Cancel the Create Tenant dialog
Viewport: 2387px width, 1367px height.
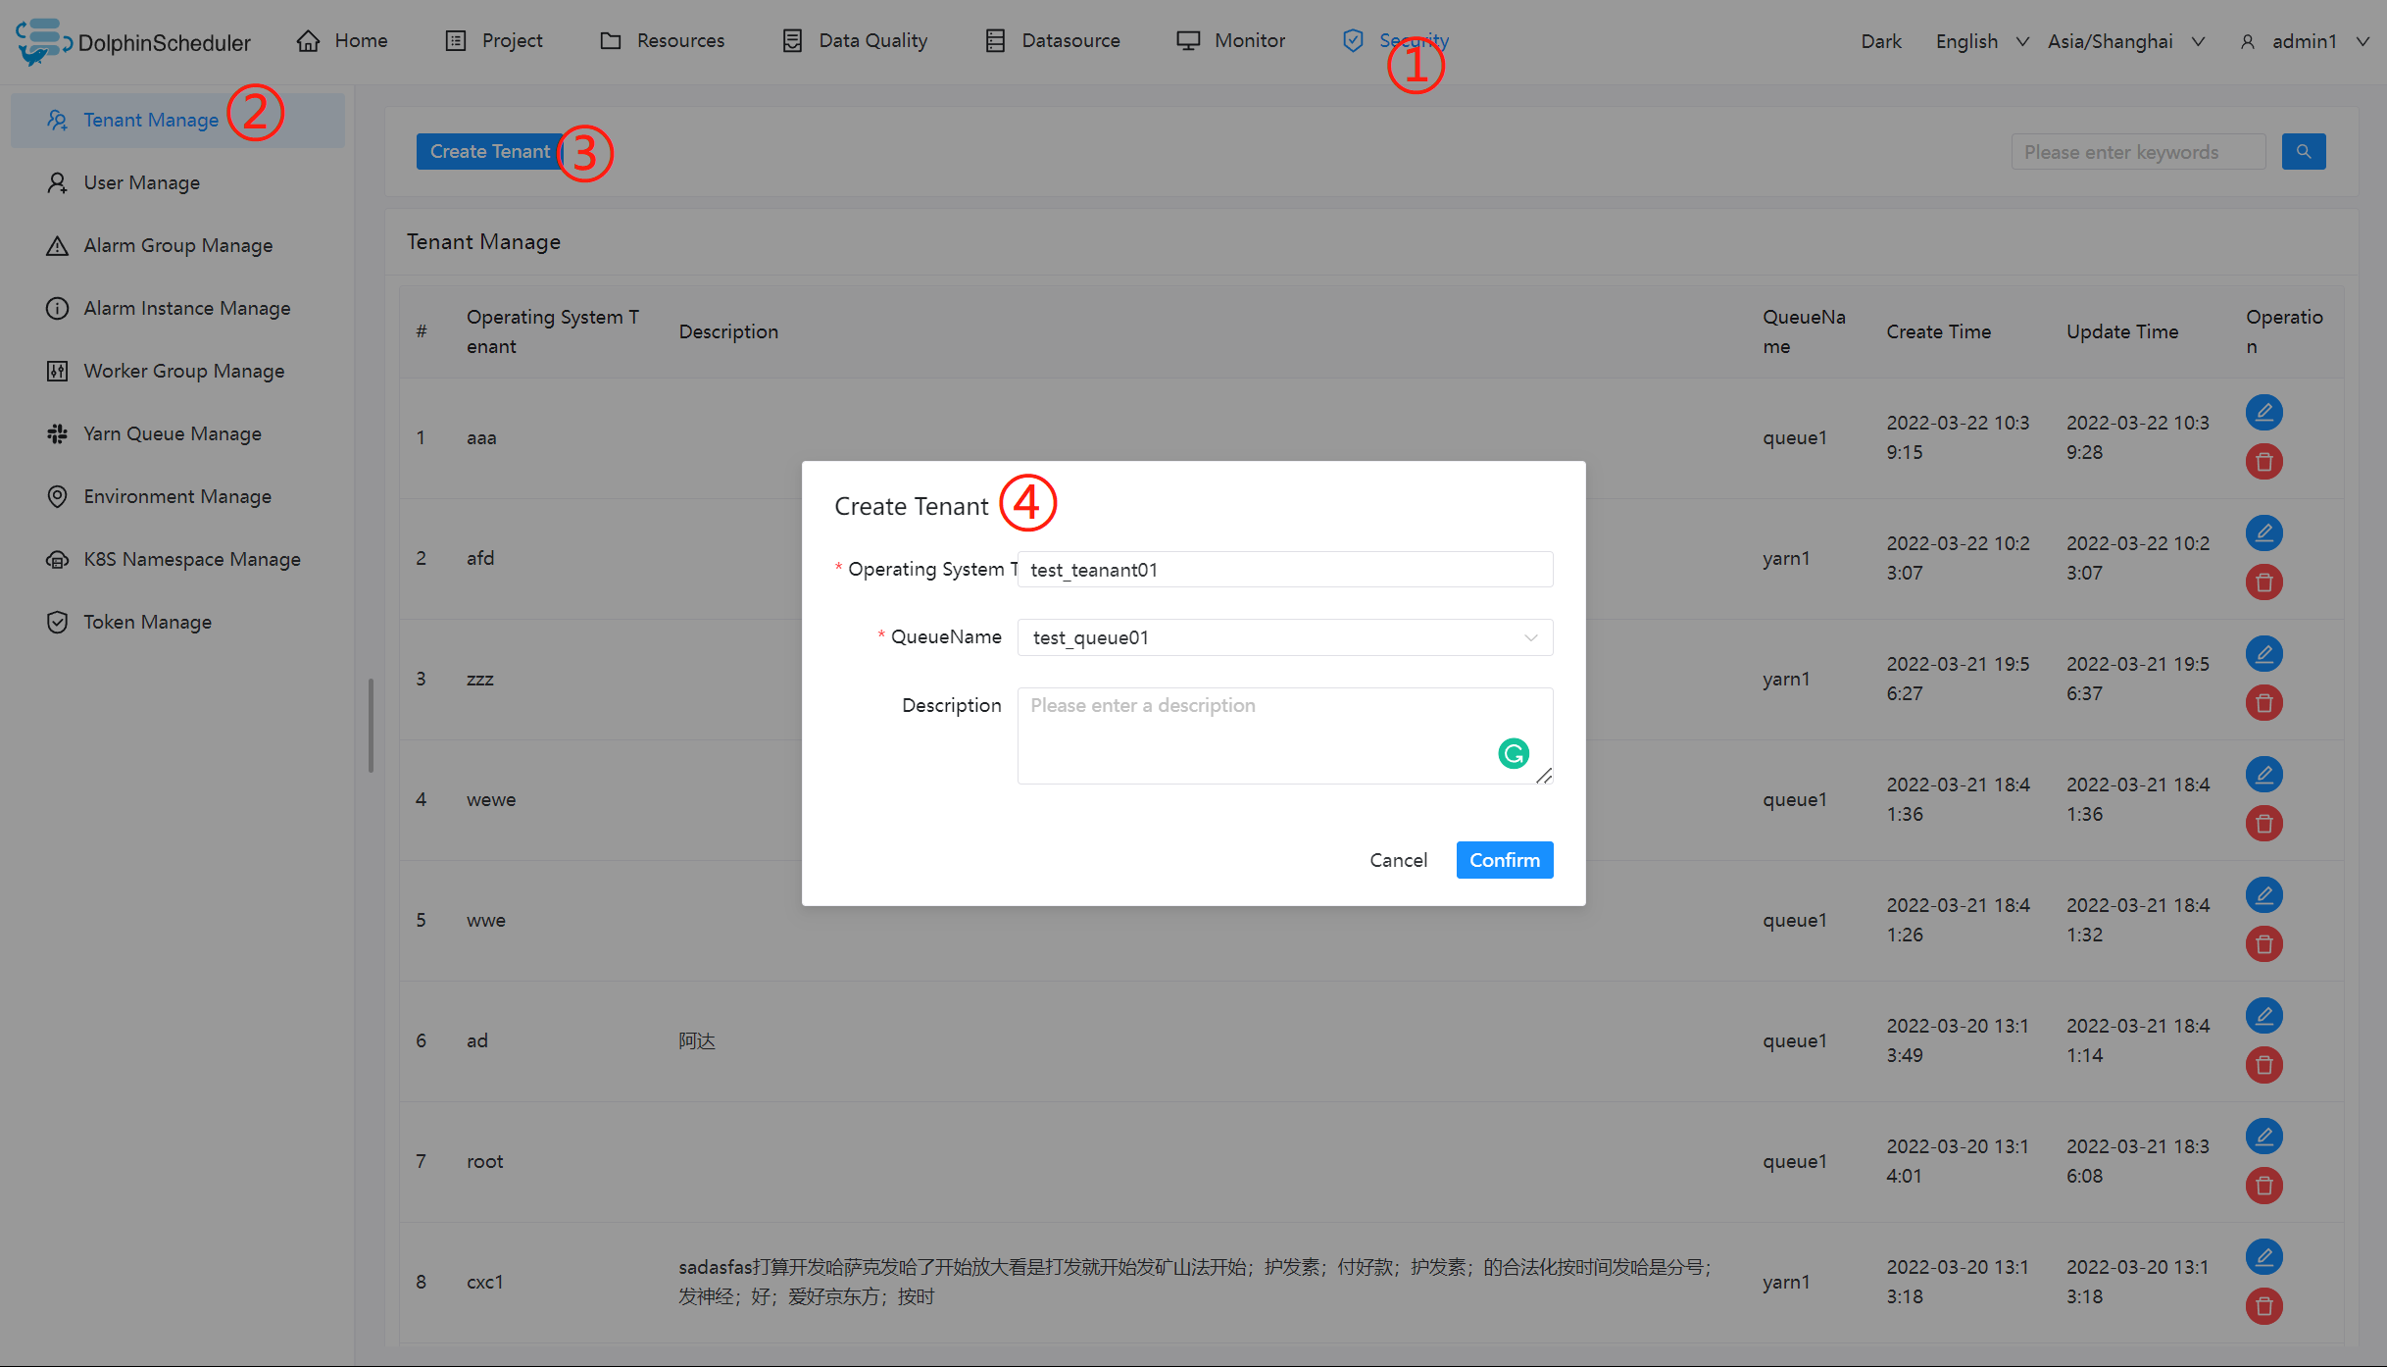click(x=1399, y=860)
